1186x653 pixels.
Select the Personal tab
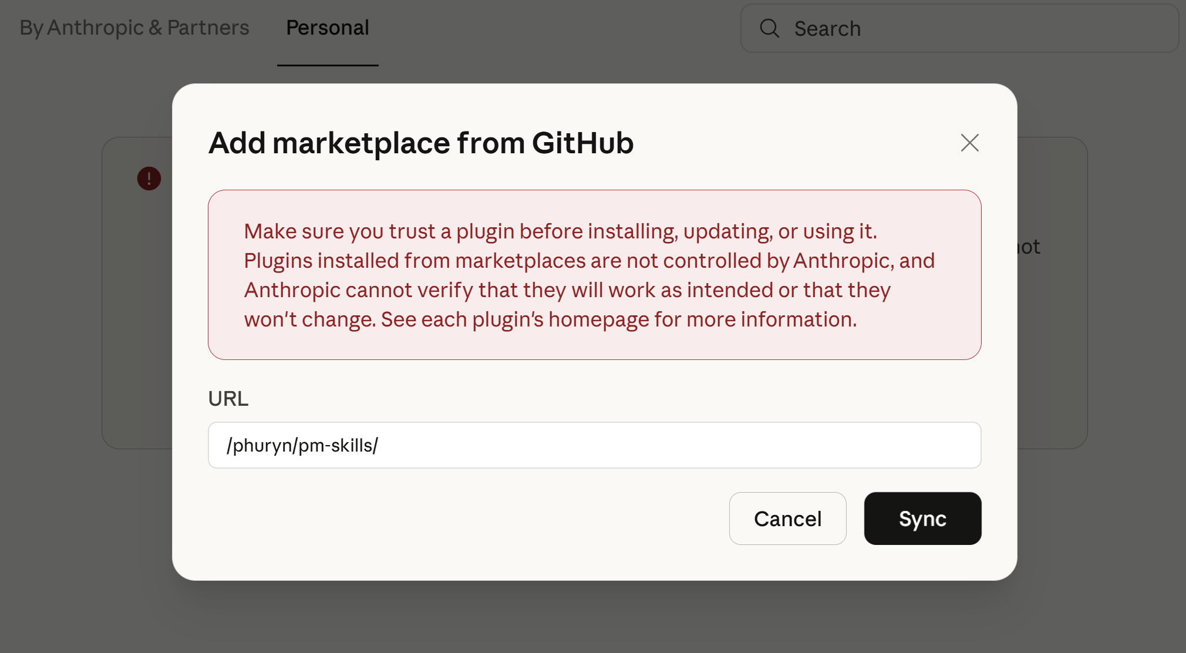328,28
